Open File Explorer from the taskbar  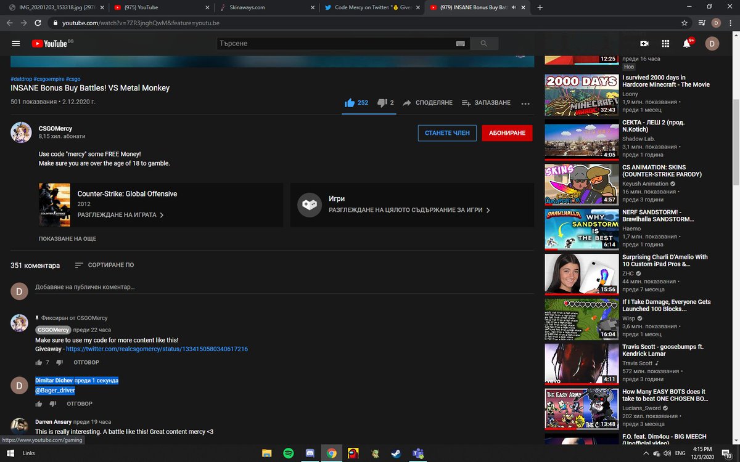(x=266, y=453)
